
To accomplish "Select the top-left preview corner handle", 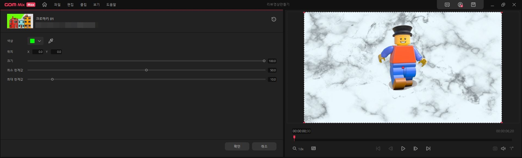I will click(304, 12).
